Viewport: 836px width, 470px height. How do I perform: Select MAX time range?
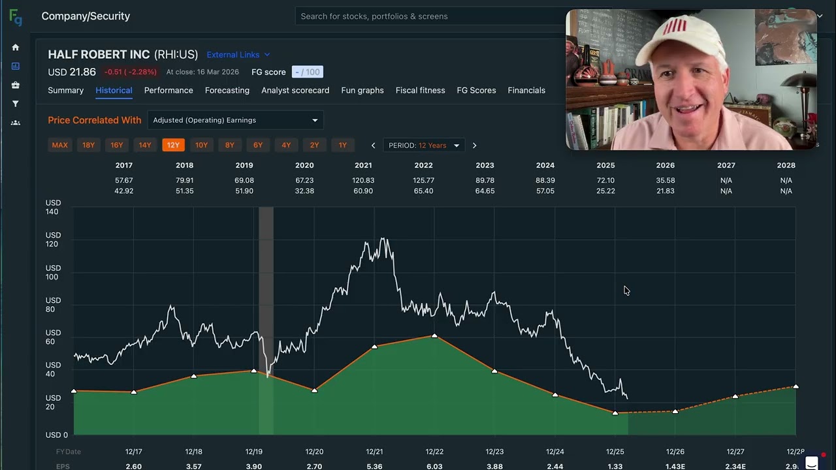(59, 145)
